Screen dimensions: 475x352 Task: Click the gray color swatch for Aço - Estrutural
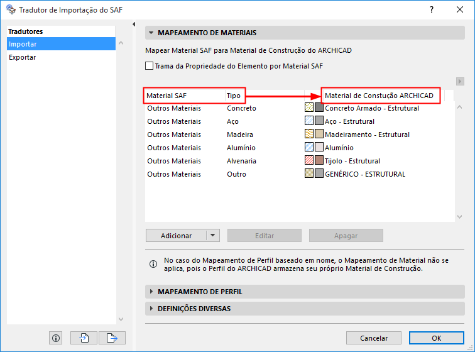point(319,121)
